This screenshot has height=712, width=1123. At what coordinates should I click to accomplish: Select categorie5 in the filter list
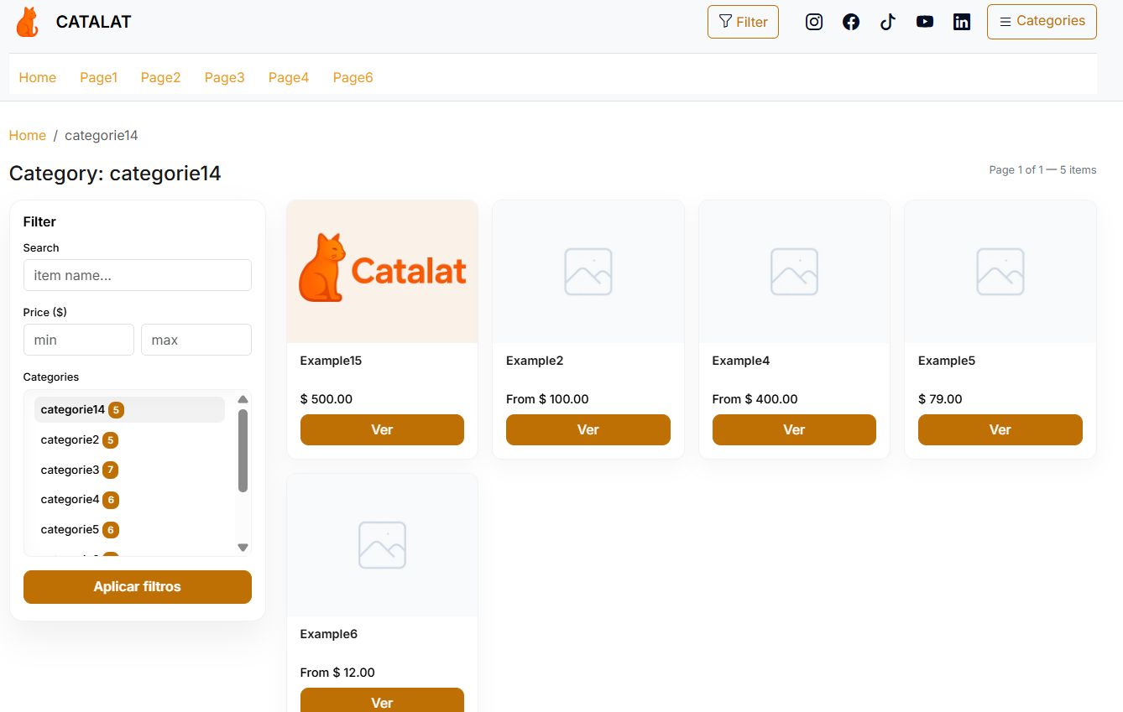[x=71, y=530]
